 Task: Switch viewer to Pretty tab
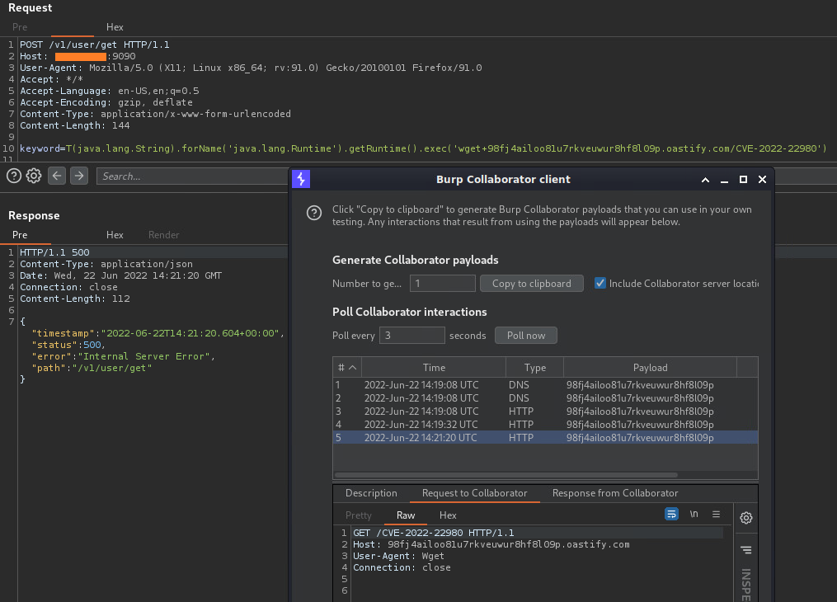pyautogui.click(x=358, y=515)
